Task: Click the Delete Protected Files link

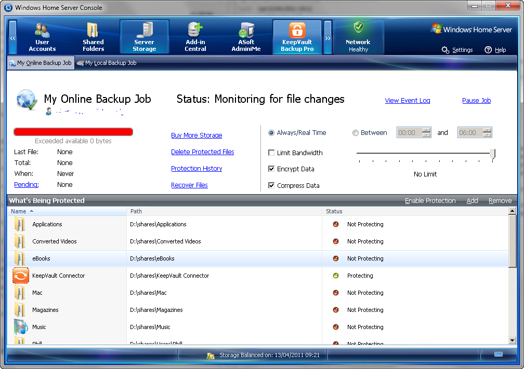Action: click(203, 152)
